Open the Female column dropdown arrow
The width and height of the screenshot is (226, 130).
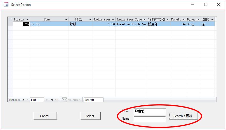tap(184, 20)
